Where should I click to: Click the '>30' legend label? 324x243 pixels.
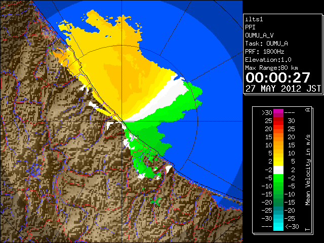(x=267, y=113)
